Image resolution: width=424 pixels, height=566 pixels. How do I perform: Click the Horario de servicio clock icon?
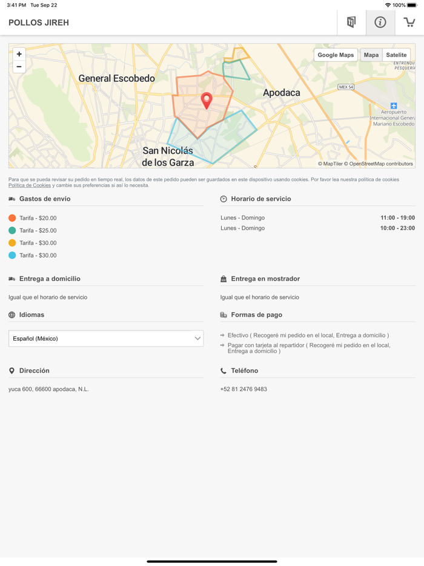coord(224,199)
